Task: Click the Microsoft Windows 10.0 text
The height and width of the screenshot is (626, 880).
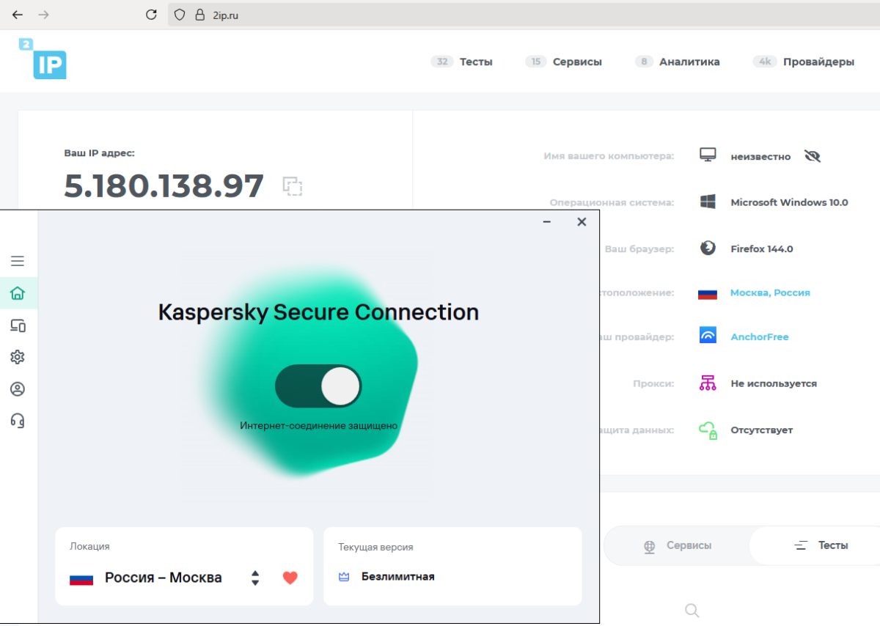Action: 789,202
